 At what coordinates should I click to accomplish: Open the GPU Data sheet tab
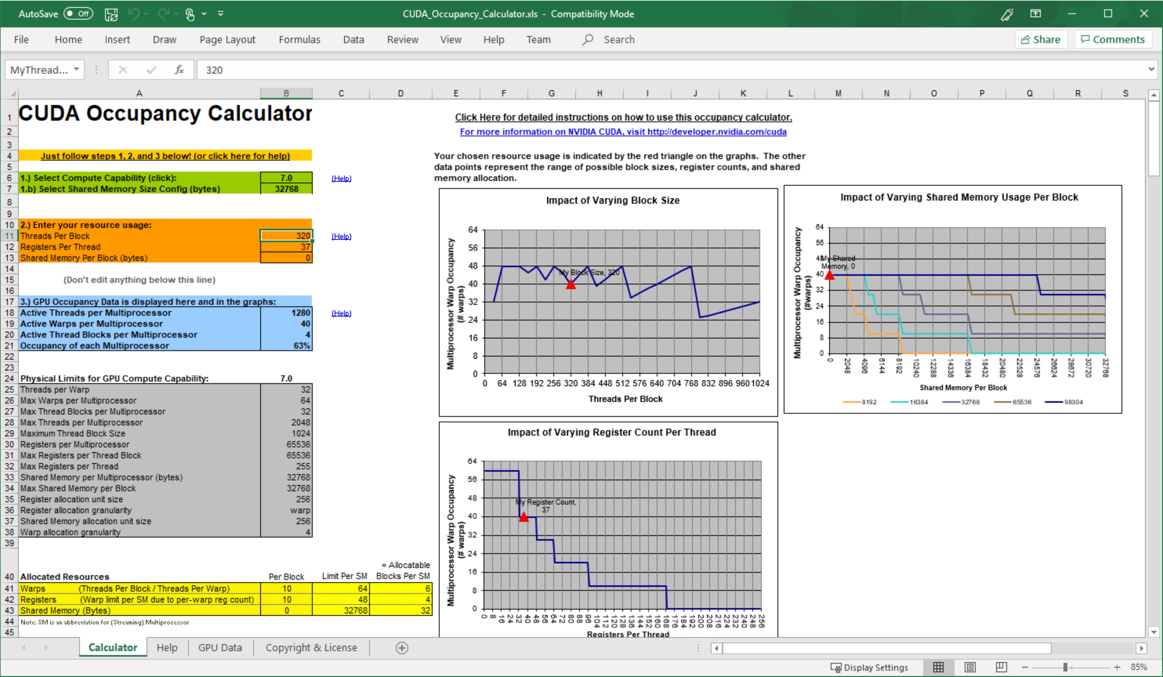tap(220, 648)
